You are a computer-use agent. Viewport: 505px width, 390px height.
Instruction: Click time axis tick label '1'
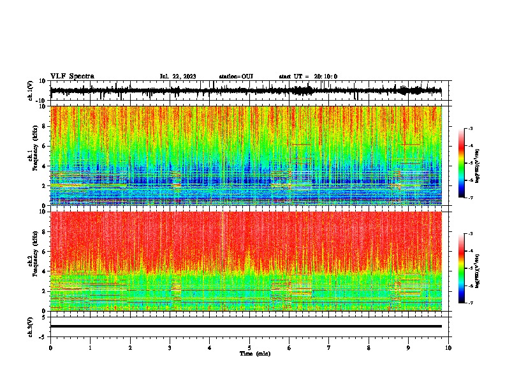(90, 348)
